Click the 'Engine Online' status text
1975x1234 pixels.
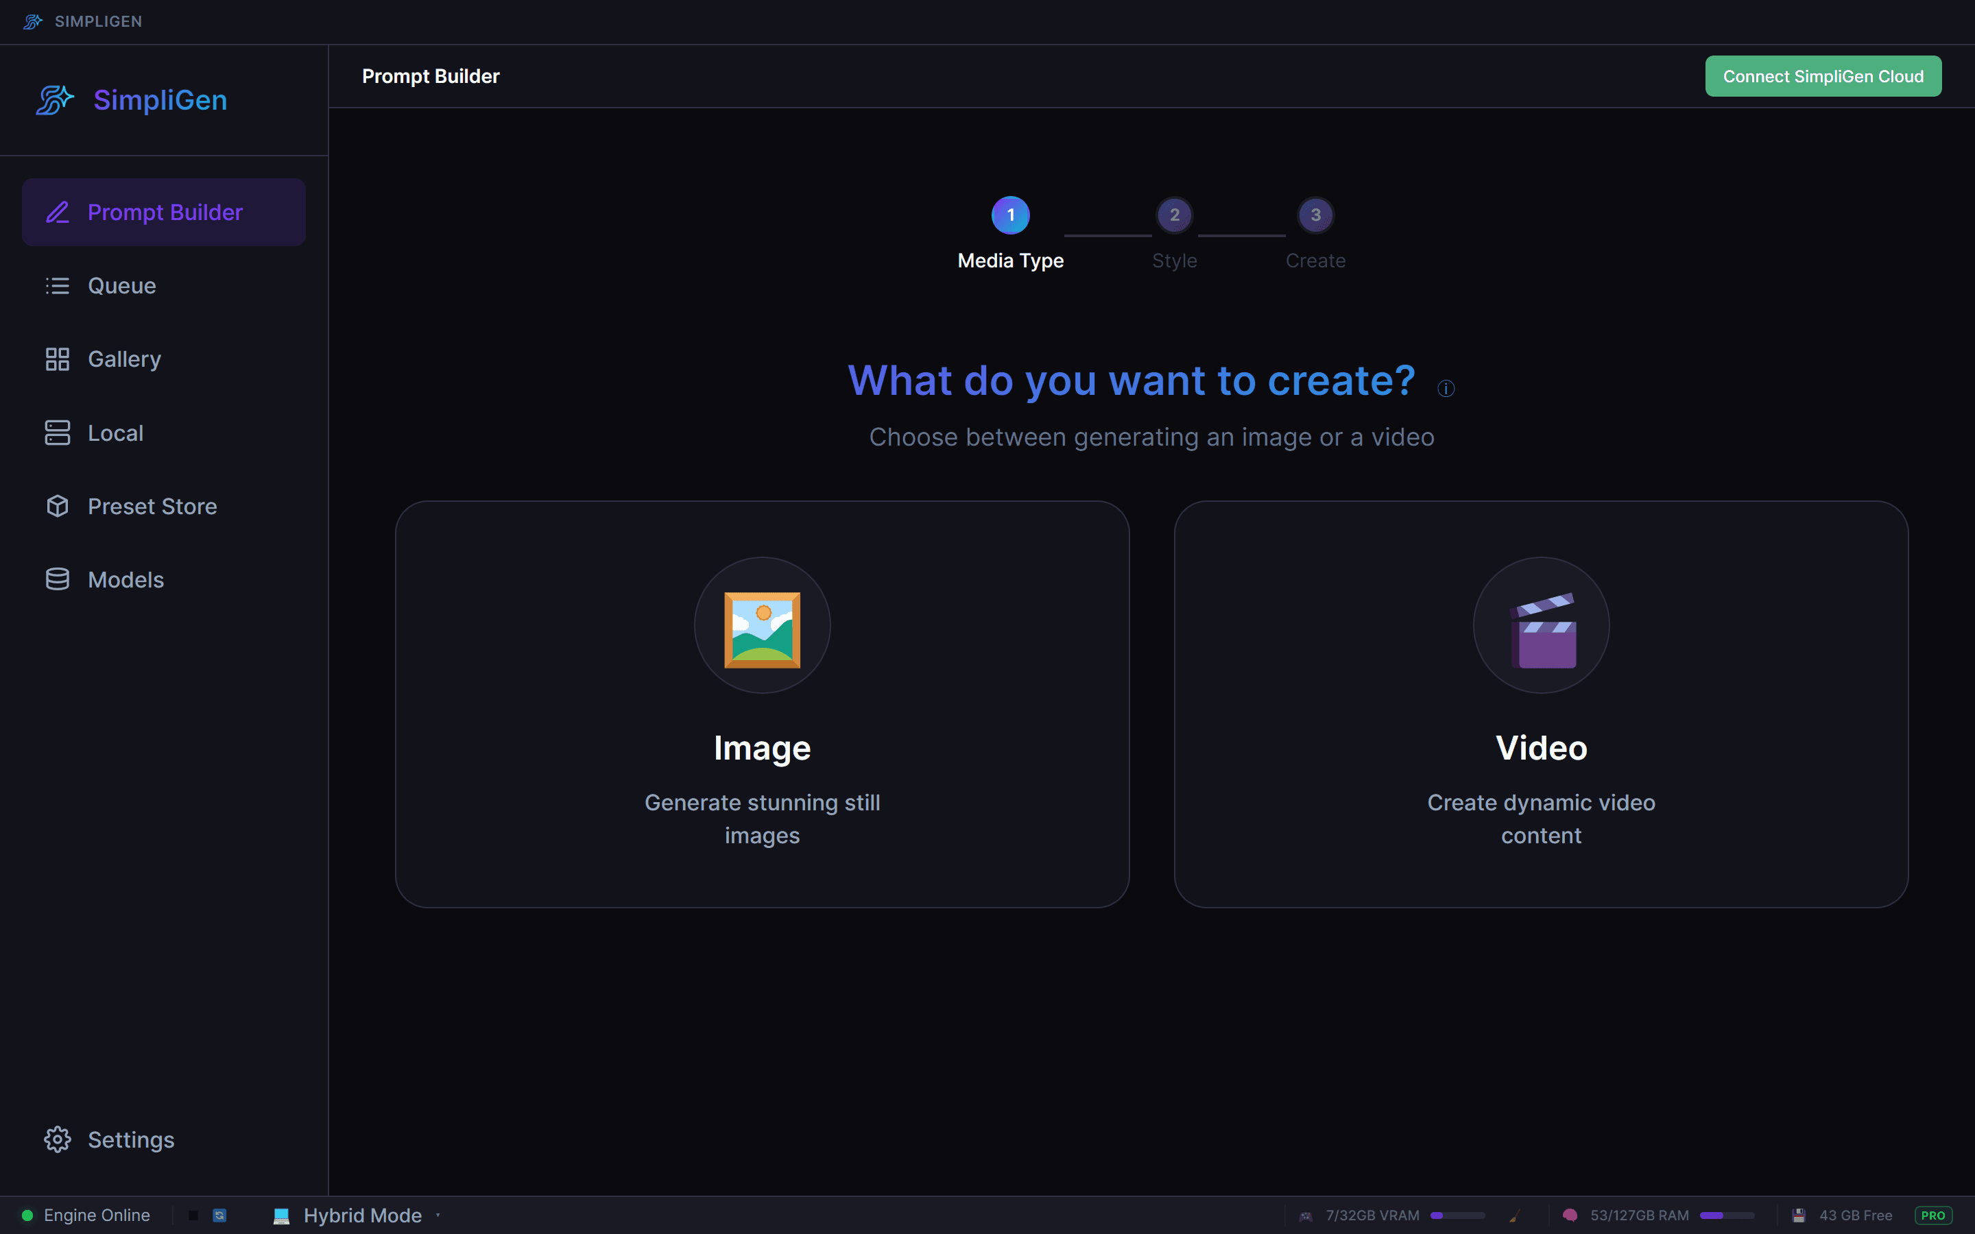(x=96, y=1215)
